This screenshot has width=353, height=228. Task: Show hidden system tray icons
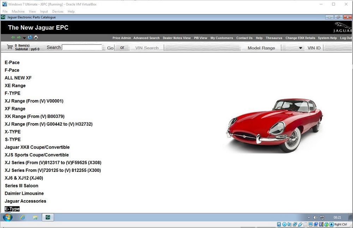tap(309, 217)
